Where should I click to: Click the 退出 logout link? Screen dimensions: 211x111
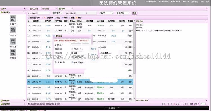(x=208, y=2)
